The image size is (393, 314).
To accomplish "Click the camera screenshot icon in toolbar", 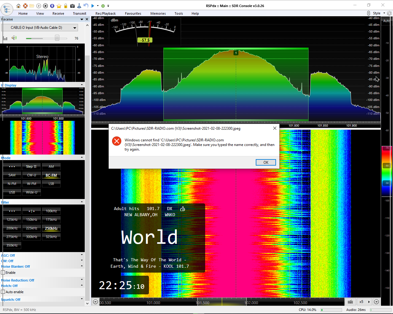I will coord(72,6).
